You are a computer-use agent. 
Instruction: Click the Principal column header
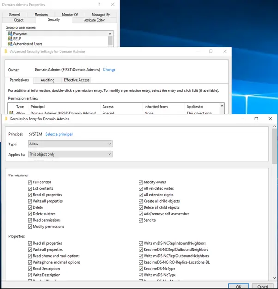click(65, 107)
